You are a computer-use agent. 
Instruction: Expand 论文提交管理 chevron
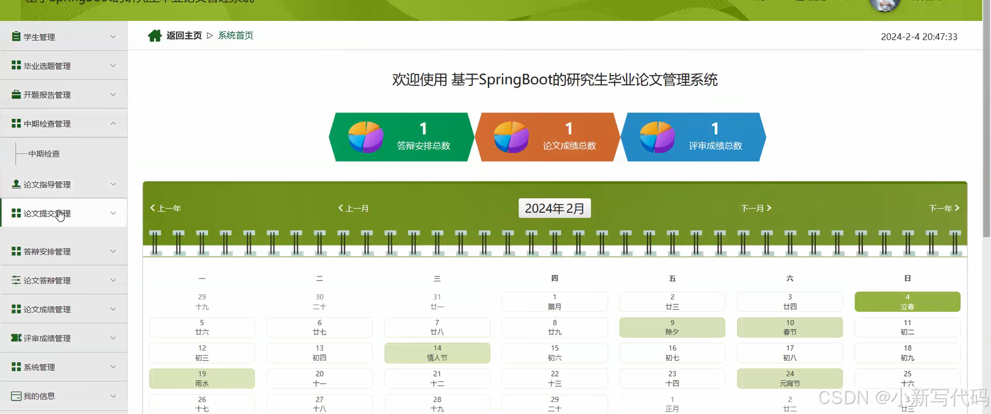[x=113, y=213]
